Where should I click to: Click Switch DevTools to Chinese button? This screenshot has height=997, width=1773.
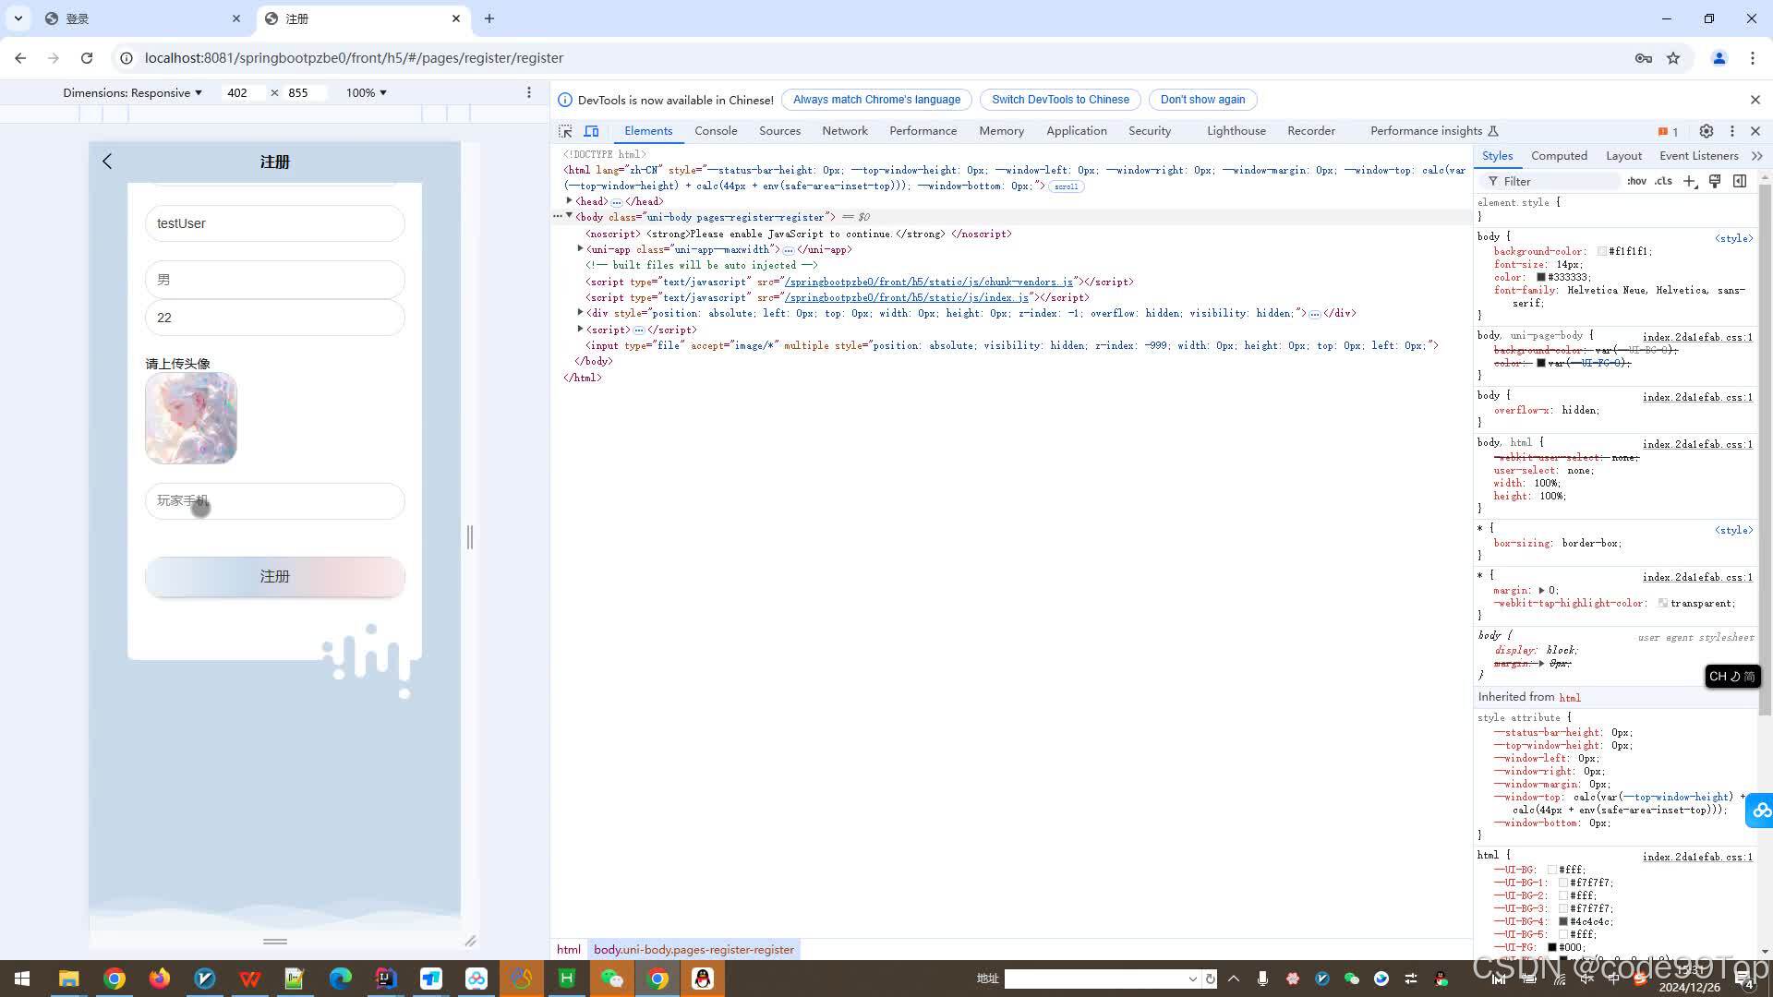(1060, 100)
